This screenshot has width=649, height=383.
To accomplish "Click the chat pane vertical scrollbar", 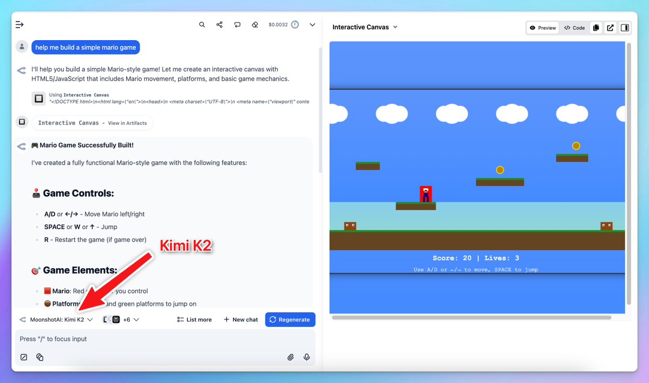I will (320, 110).
